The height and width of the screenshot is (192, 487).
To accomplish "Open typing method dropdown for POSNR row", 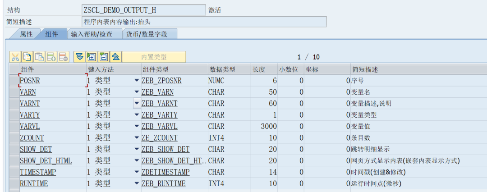I will 137,81.
